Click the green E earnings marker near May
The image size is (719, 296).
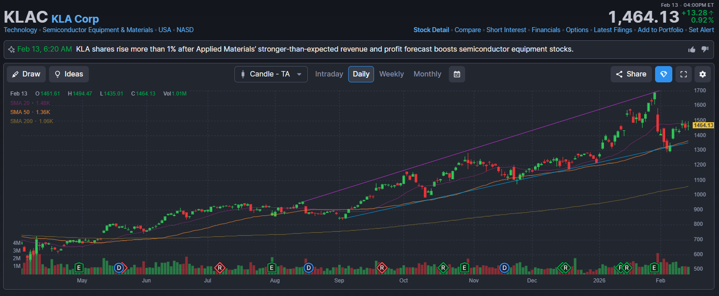click(x=79, y=268)
